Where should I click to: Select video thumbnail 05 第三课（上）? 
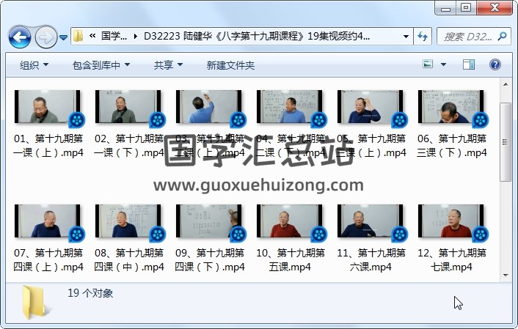coord(371,107)
